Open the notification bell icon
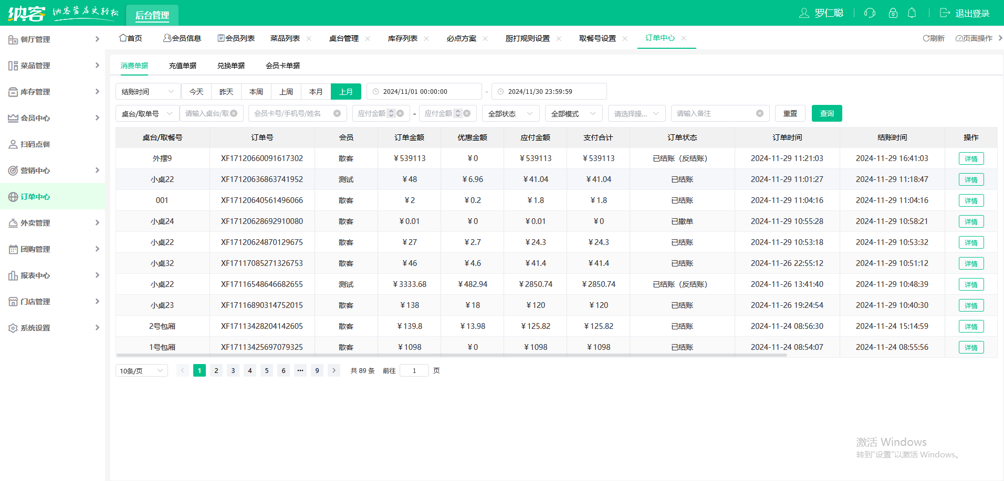The width and height of the screenshot is (1004, 481). [912, 13]
